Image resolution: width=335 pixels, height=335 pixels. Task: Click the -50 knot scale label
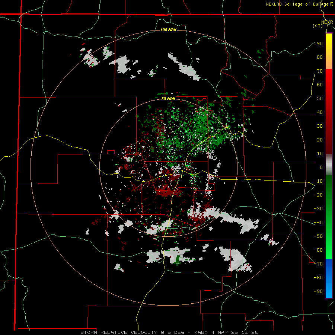pos(318,236)
